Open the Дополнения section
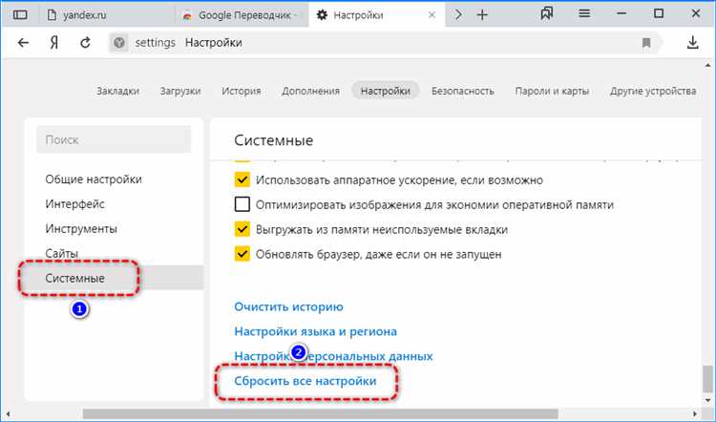 coord(310,91)
